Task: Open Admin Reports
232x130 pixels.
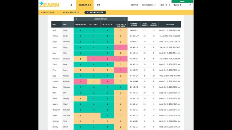Action: pos(71,12)
